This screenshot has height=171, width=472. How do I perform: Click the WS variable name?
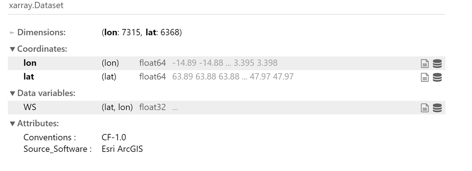pos(30,107)
